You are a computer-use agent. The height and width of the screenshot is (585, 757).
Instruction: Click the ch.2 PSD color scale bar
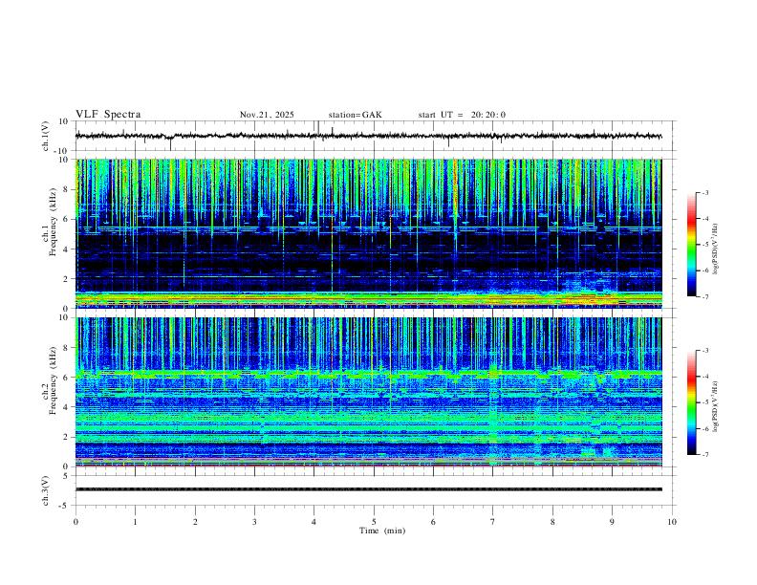(x=691, y=402)
